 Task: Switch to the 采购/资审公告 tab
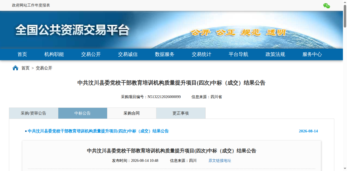pos(34,113)
